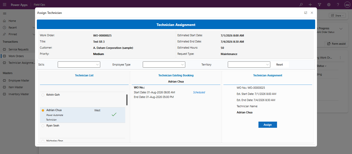
Task: Click the Work Orders sidebar icon
Action: click(x=4, y=56)
